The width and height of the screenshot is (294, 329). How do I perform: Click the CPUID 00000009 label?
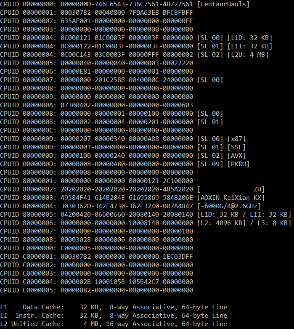[x=28, y=96]
